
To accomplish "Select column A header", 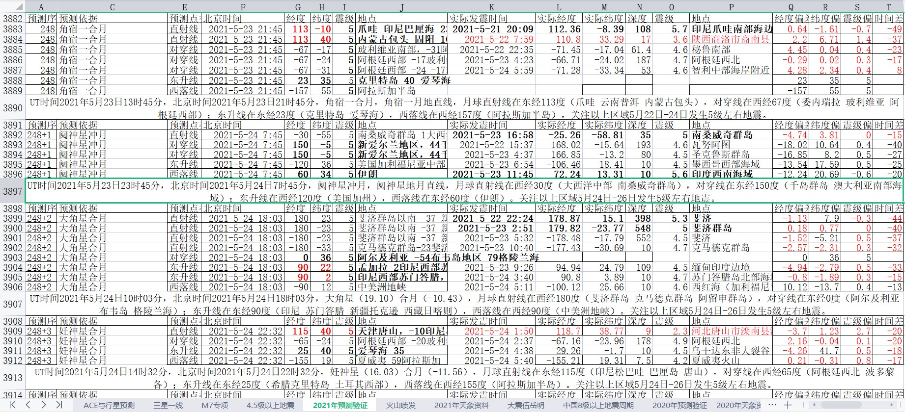I will click(x=41, y=7).
